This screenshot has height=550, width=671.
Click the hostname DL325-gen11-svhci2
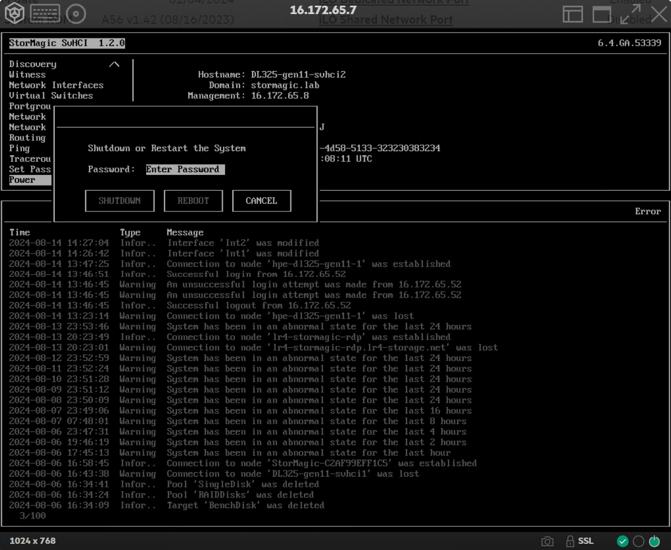tap(298, 74)
